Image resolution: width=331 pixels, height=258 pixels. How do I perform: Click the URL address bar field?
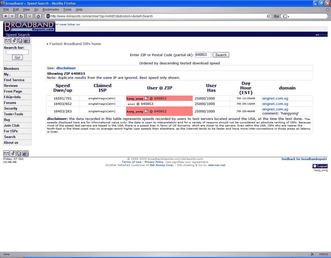pos(158,16)
